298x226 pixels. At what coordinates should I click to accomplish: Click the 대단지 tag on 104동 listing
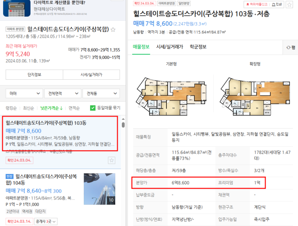click(40, 211)
